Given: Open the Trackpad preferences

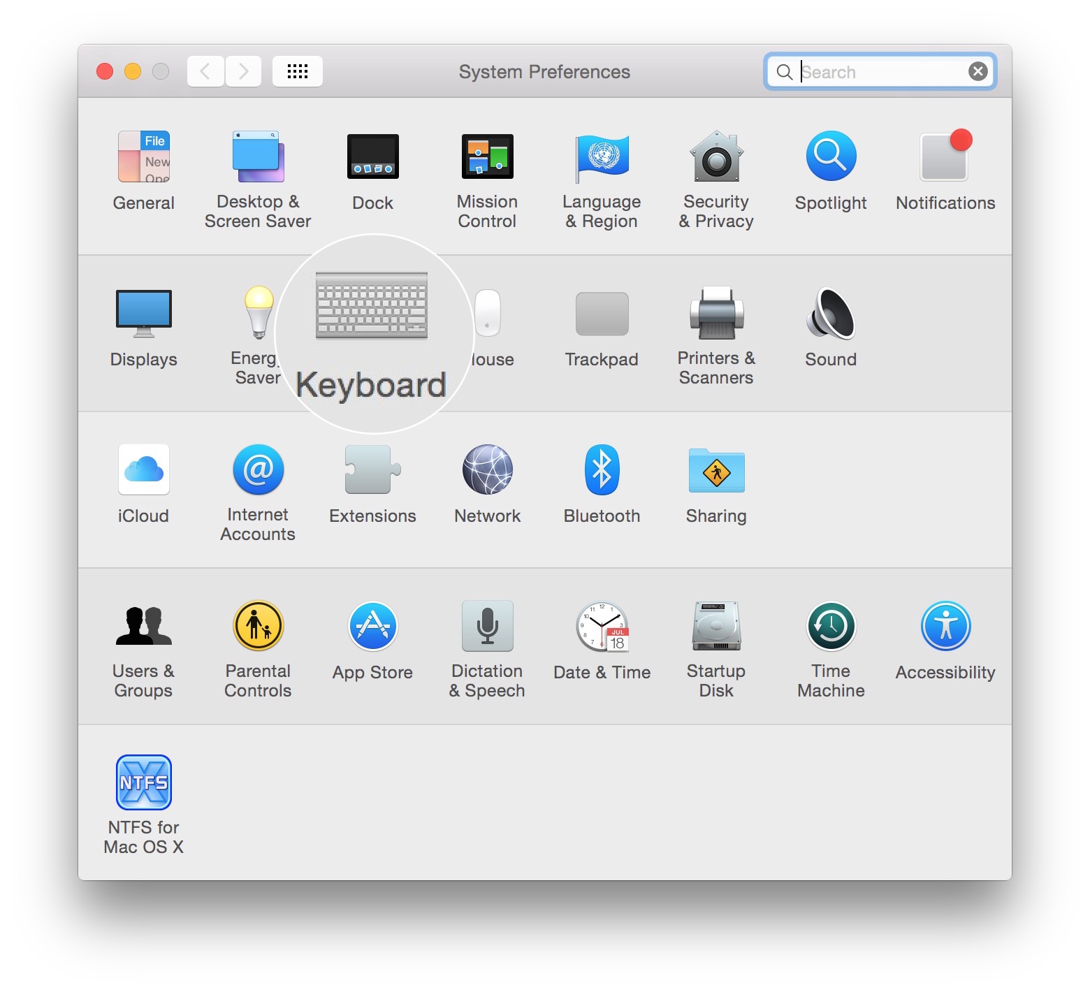Looking at the screenshot, I should coord(602,313).
